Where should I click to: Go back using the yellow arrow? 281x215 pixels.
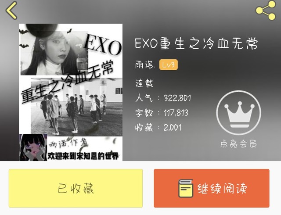(11, 11)
